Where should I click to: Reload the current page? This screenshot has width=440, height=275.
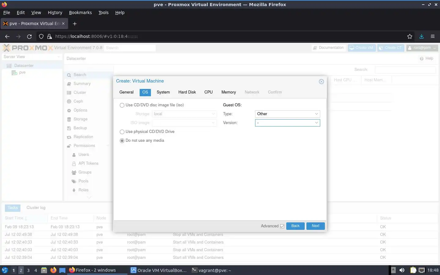(29, 36)
